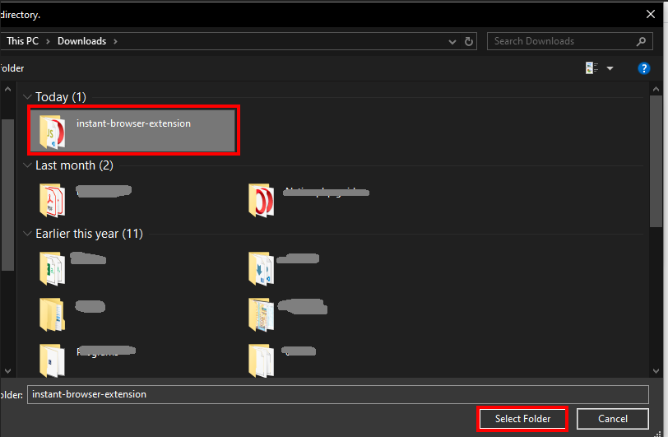Click the file list scrollbar thumb
The width and height of the screenshot is (668, 437).
(656, 161)
